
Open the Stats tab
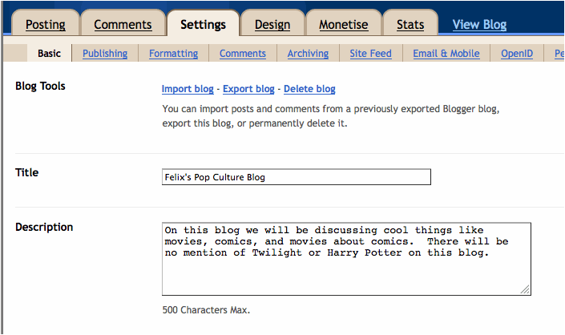click(410, 24)
